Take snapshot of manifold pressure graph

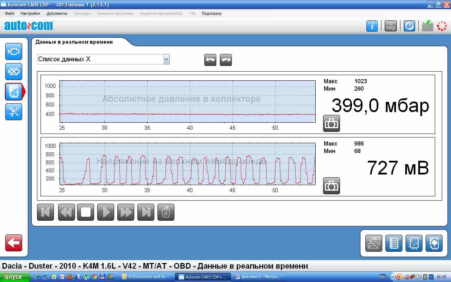[331, 123]
